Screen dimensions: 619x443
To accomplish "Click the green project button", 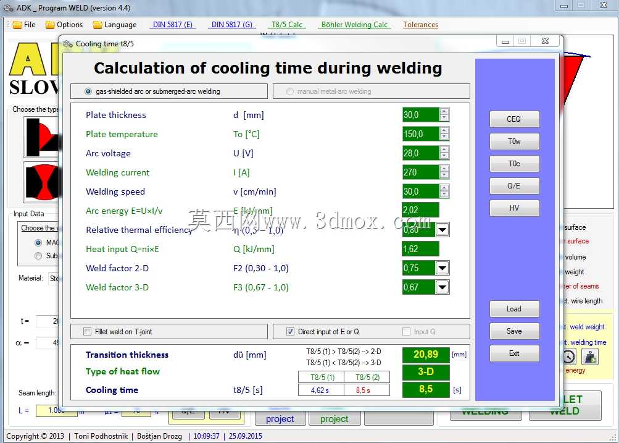I will point(334,419).
